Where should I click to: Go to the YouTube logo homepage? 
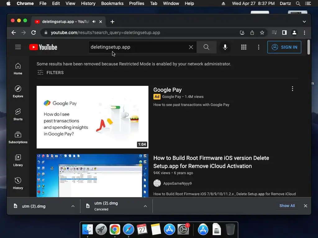(x=43, y=47)
